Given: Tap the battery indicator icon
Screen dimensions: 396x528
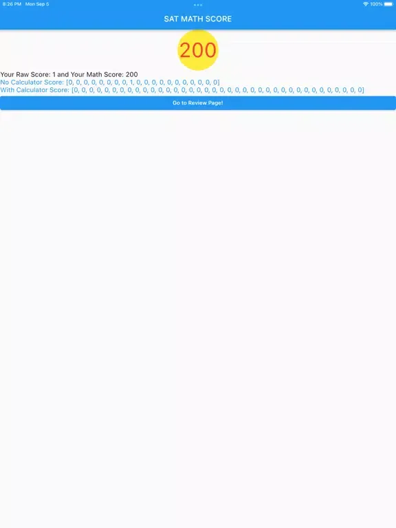Looking at the screenshot, I should coord(388,4).
